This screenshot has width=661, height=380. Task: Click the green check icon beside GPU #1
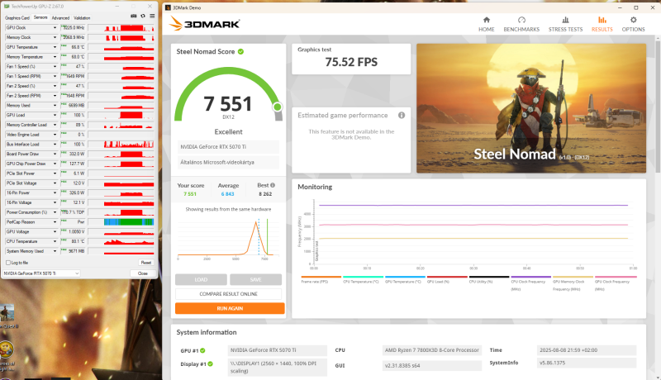click(202, 350)
